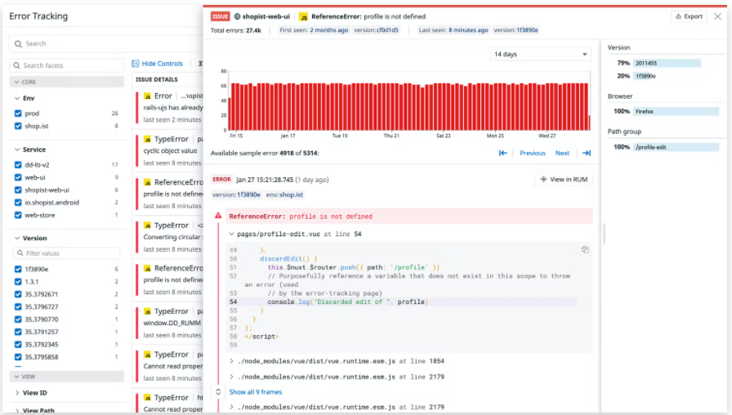
Task: Open the window.DD_RUMM TypeError issue
Action: pos(170,323)
